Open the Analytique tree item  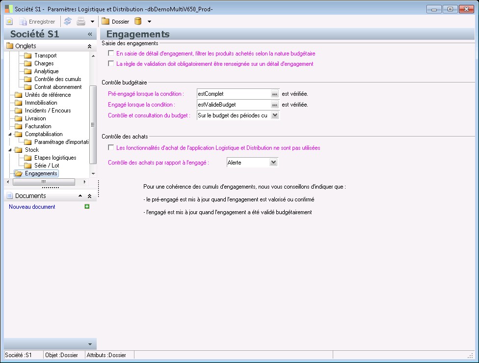(x=46, y=71)
